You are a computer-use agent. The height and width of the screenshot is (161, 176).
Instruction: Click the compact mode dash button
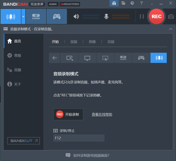tap(152, 4)
